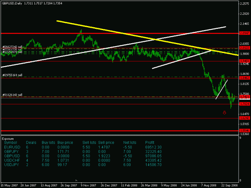Viewport: 251px width, 188px height.
Task: Click the red 1.8462 price level tag
Action: tap(245, 78)
